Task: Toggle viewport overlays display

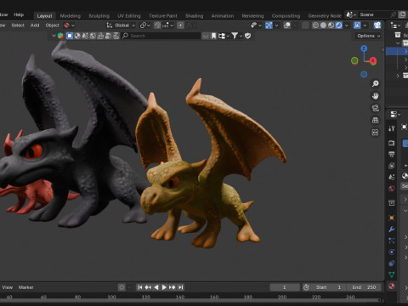Action: click(x=287, y=25)
